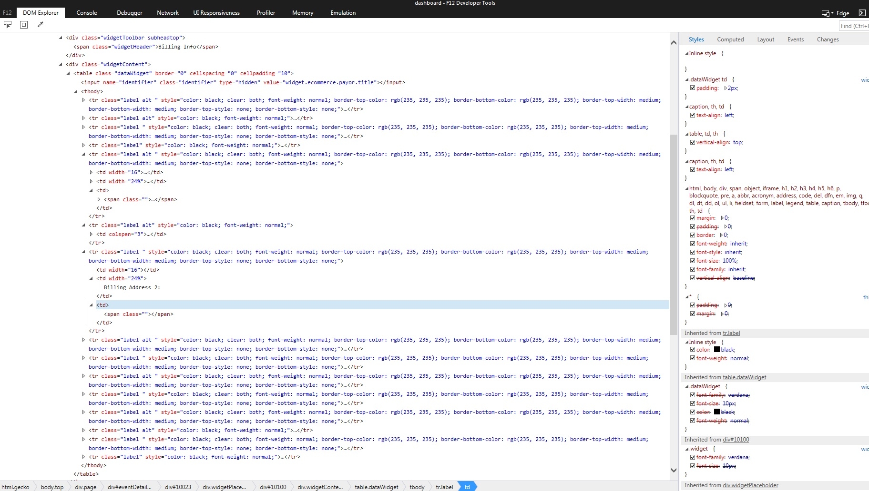
Task: Follow the div.widgetPlaceholder inherited-from link
Action: click(x=750, y=485)
